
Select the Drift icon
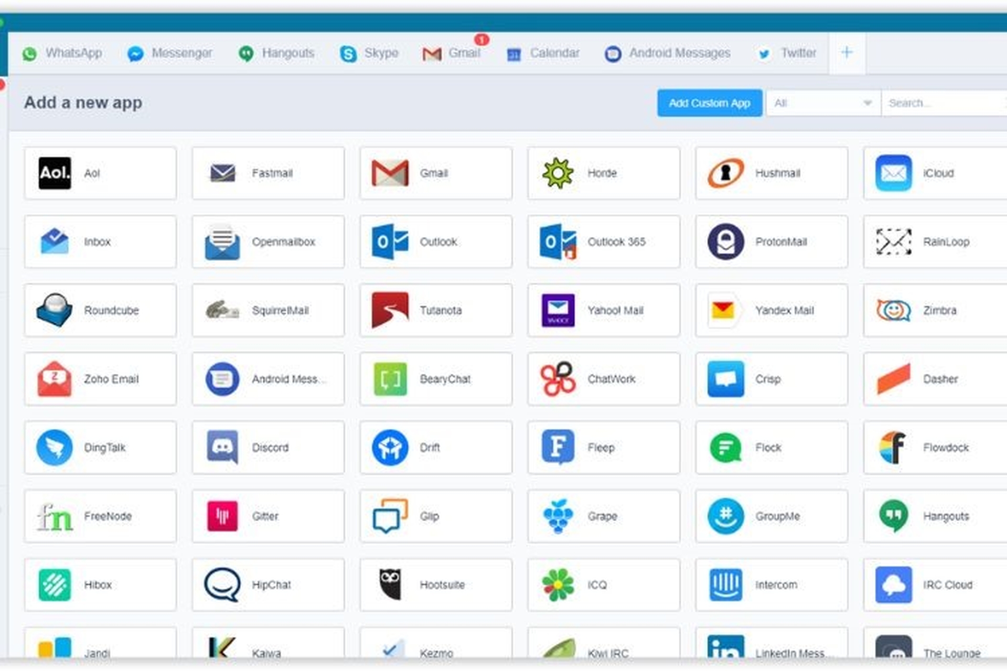tap(390, 447)
